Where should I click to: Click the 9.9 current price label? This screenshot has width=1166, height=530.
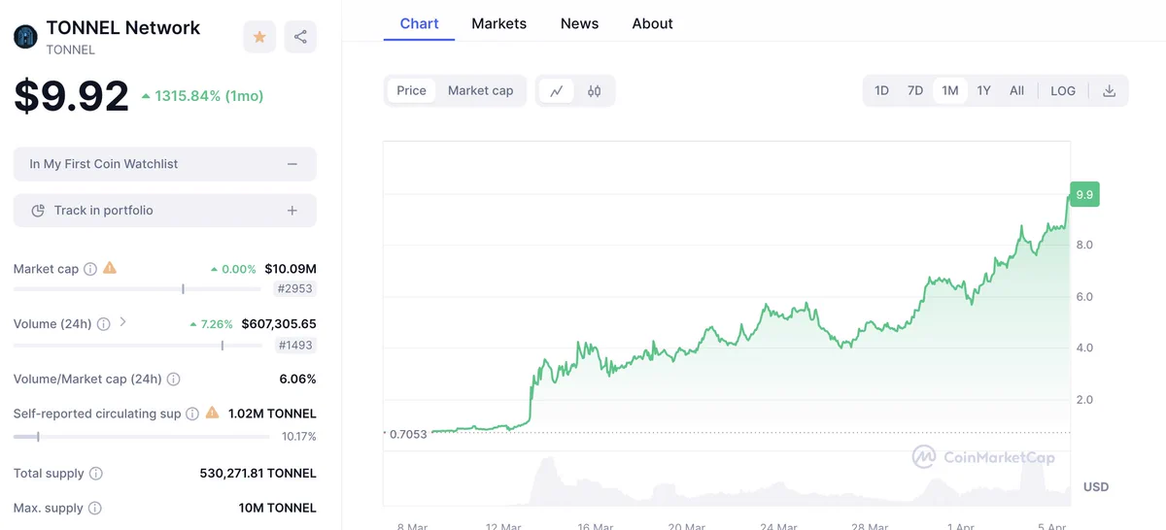click(1084, 195)
